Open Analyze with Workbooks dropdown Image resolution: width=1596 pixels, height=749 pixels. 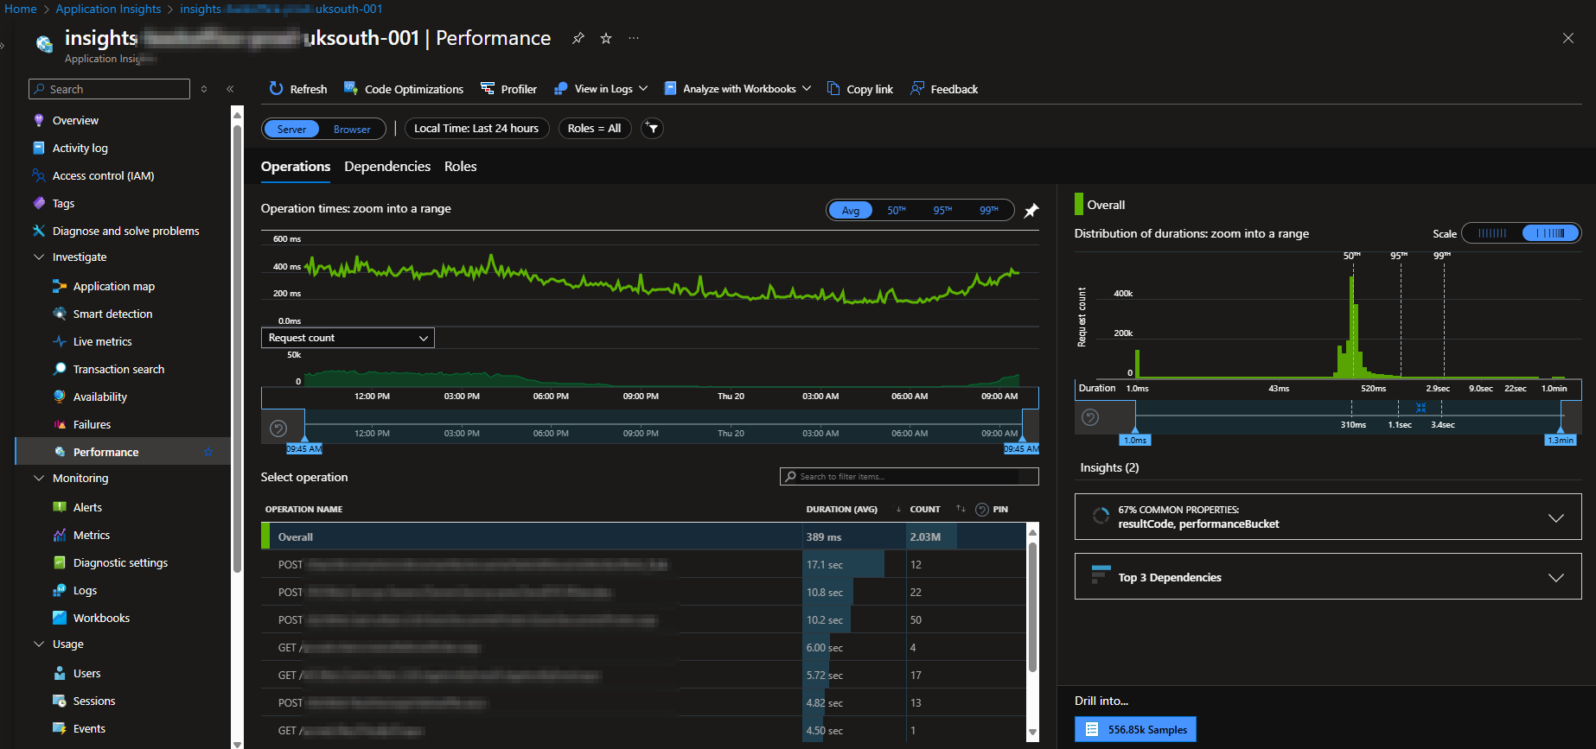coord(737,89)
